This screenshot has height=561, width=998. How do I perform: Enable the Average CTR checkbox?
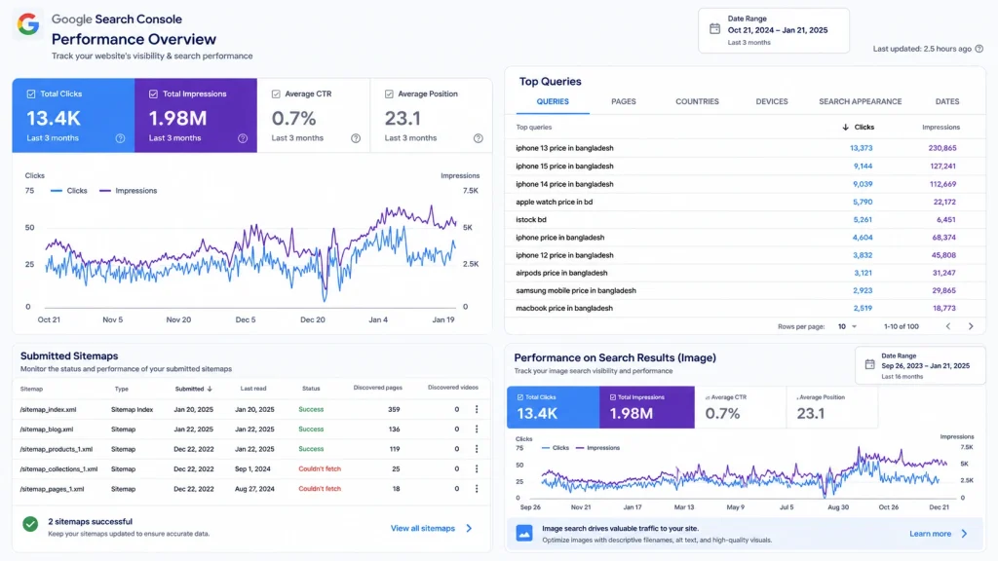[x=276, y=93]
